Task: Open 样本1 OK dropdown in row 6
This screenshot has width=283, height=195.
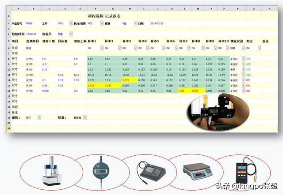Action: (102, 48)
